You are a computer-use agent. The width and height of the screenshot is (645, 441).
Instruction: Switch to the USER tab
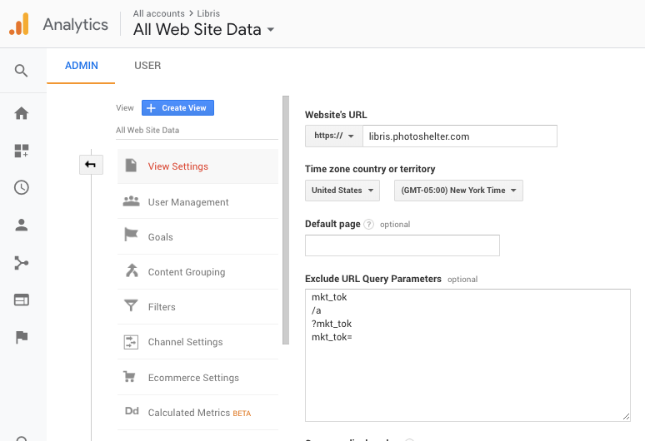point(147,66)
